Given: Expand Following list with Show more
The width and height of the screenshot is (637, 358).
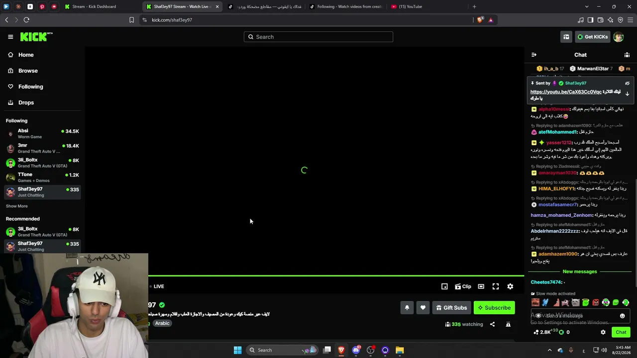Looking at the screenshot, I should (17, 206).
